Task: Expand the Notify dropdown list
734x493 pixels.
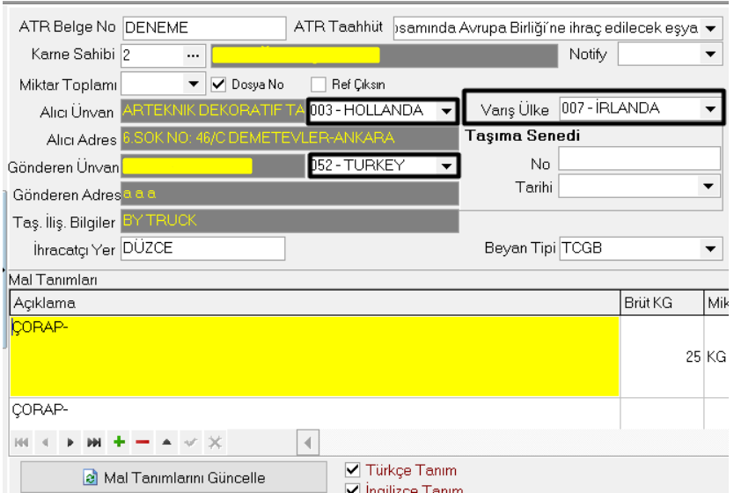Action: [710, 55]
